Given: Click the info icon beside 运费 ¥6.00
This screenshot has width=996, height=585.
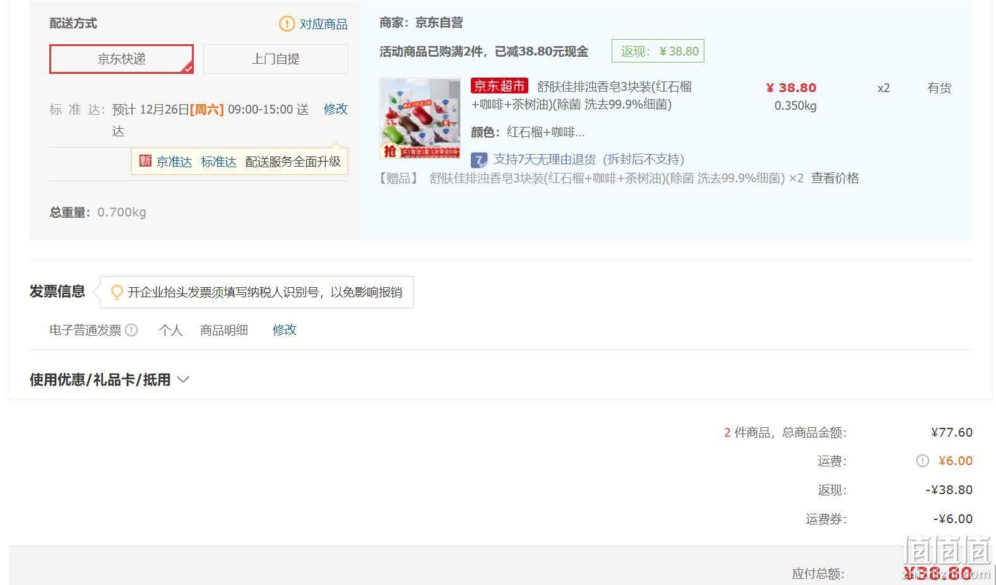Looking at the screenshot, I should 922,461.
